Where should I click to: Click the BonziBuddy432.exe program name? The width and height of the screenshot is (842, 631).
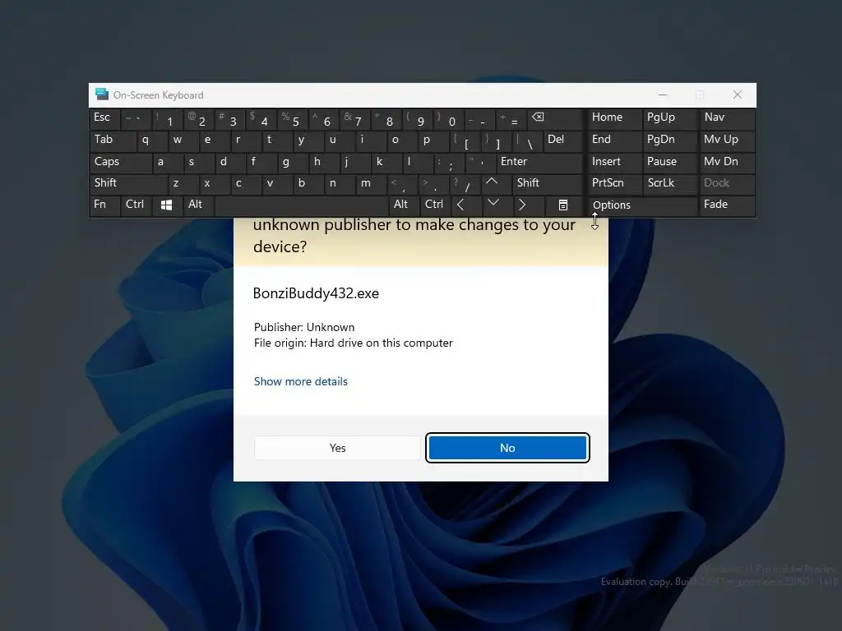(x=316, y=293)
